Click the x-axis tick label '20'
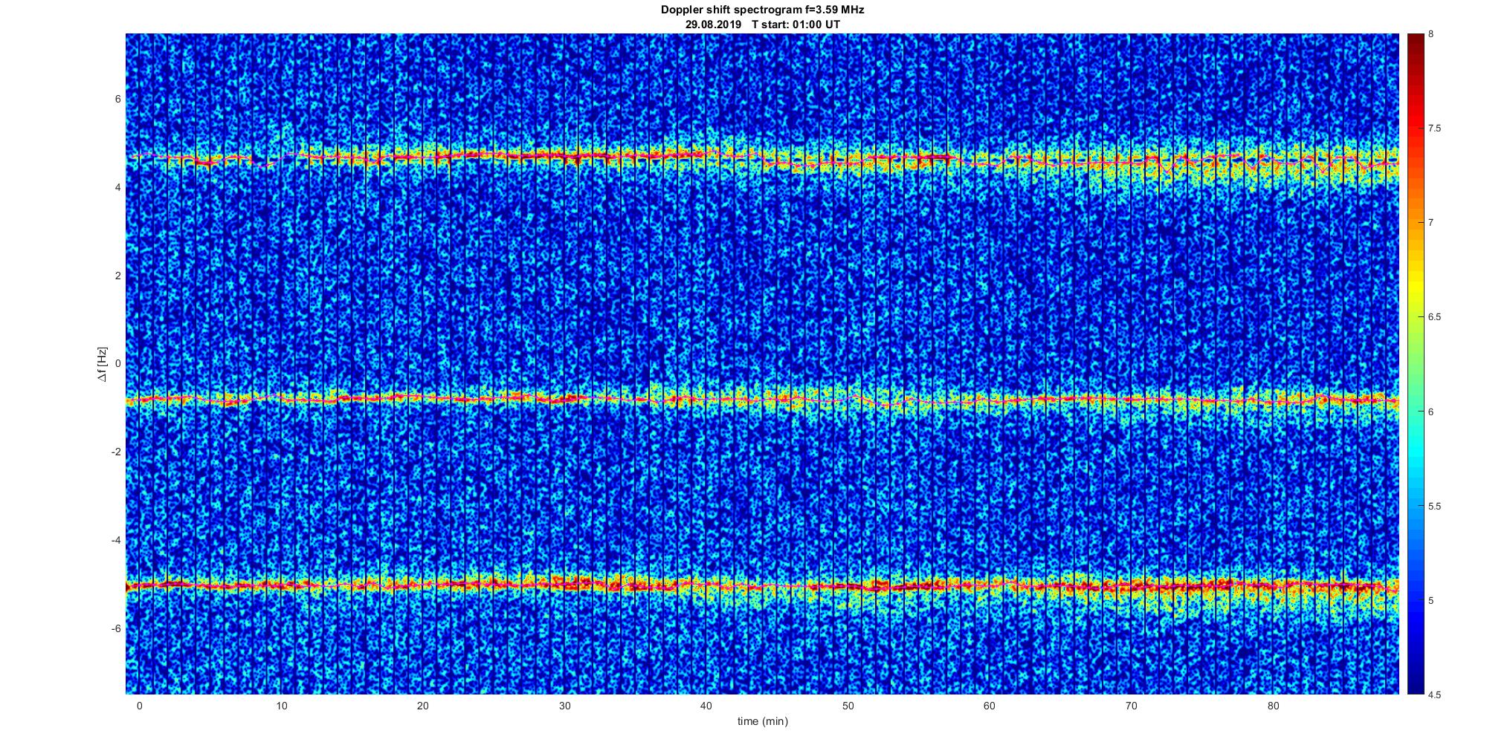Viewport: 1487px width, 745px height. 423,706
